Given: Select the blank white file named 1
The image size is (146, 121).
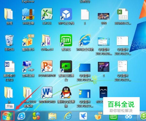Looking at the screenshot, I should (85, 15).
